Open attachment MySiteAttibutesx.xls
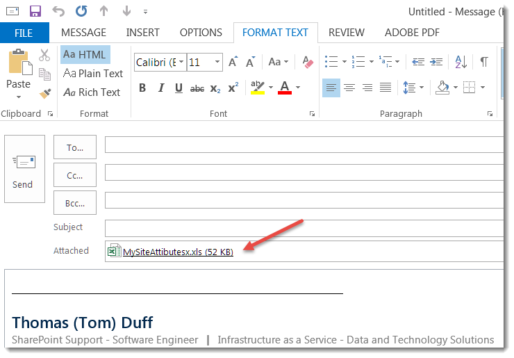 pyautogui.click(x=170, y=252)
